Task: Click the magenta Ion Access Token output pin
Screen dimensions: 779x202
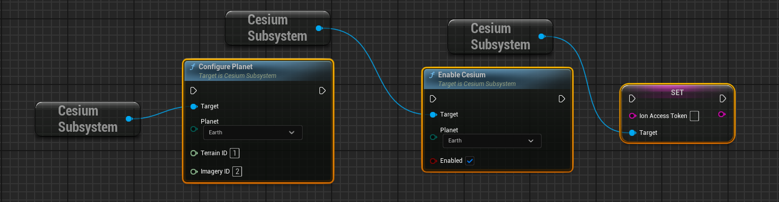Action: pos(722,114)
